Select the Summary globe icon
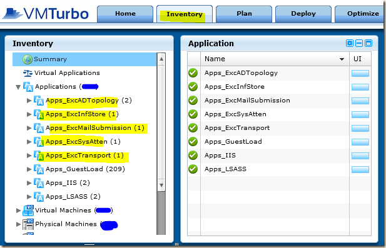 click(28, 59)
